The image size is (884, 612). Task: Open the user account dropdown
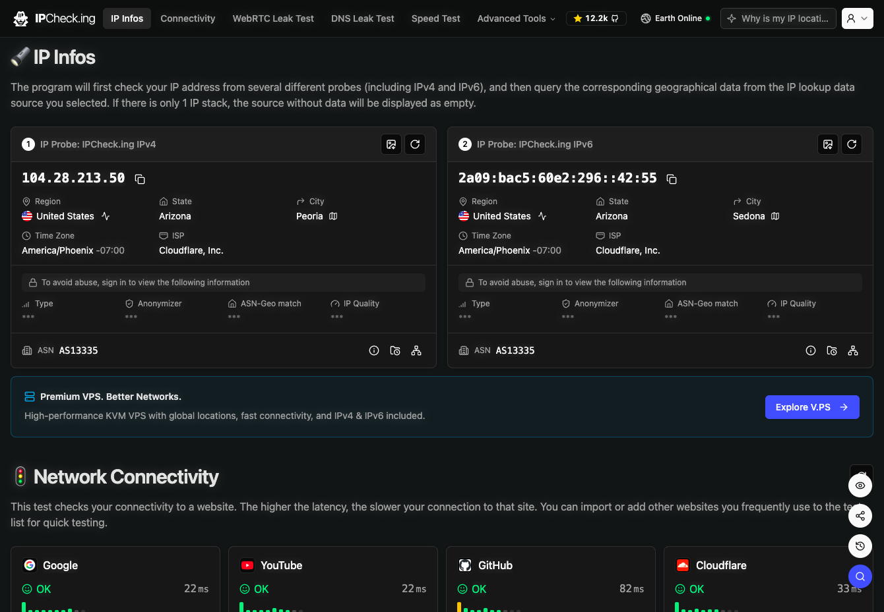coord(858,18)
